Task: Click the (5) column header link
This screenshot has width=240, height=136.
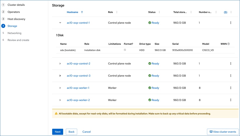Action: 225,12
